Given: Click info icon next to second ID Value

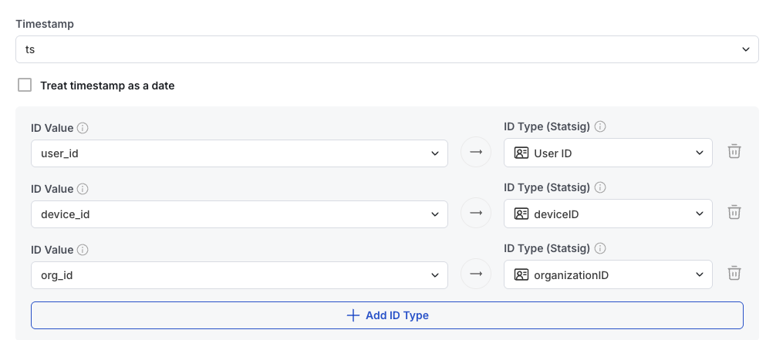Looking at the screenshot, I should [x=83, y=188].
